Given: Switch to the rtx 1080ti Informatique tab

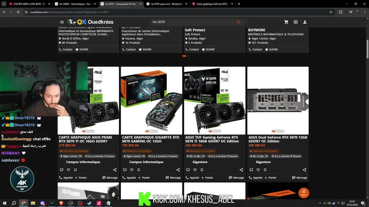Looking at the screenshot, I should [75, 4].
